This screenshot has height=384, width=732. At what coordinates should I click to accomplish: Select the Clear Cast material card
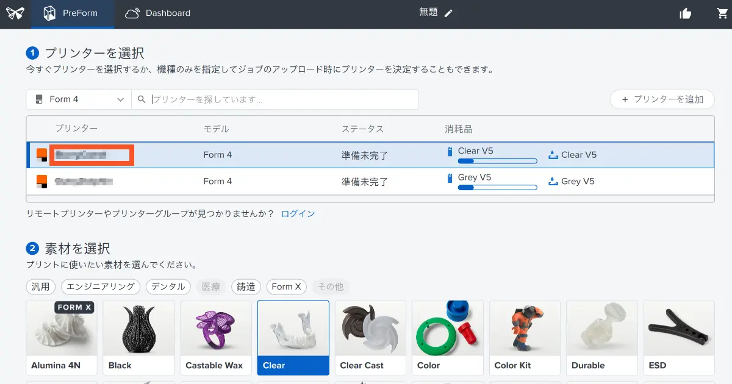370,338
